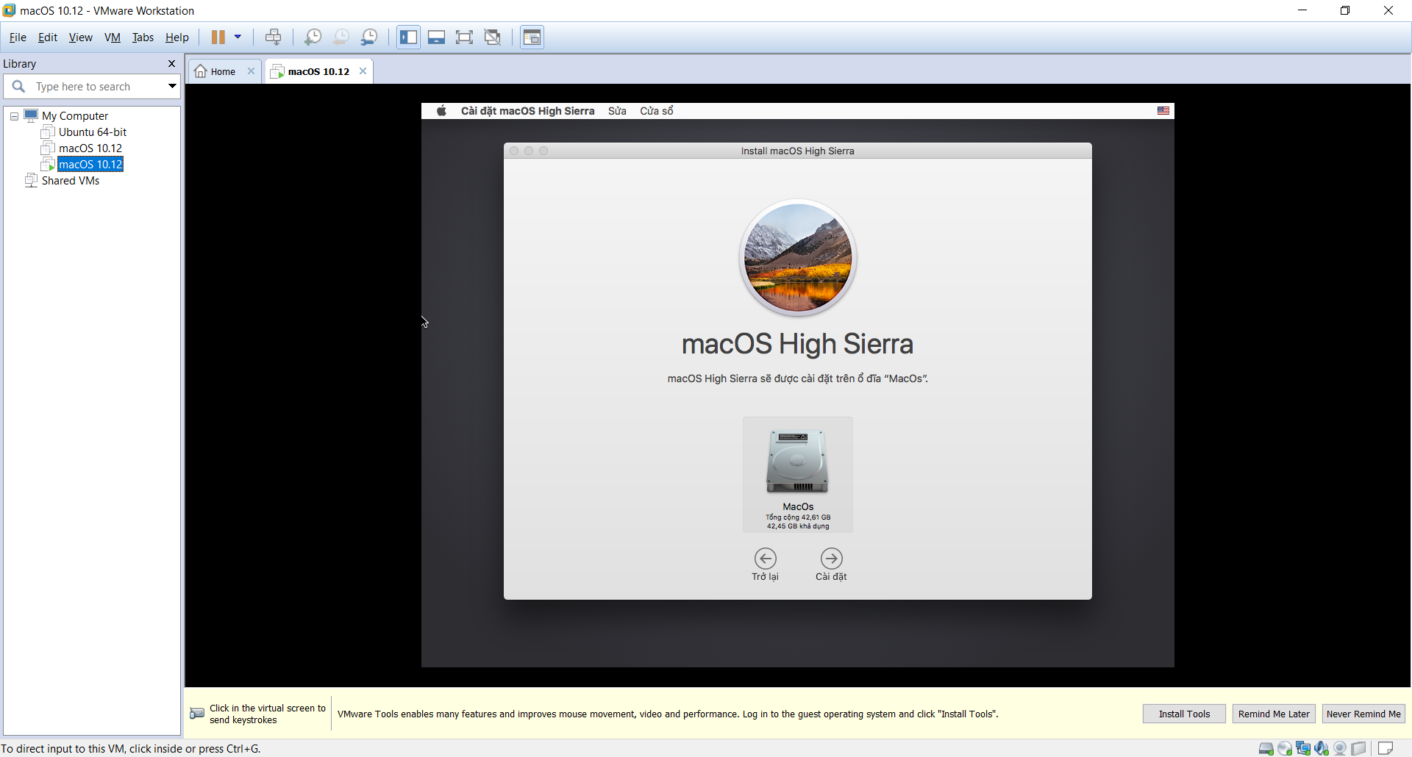Open the power options dropdown arrow
Image resolution: width=1412 pixels, height=757 pixels.
click(x=238, y=37)
